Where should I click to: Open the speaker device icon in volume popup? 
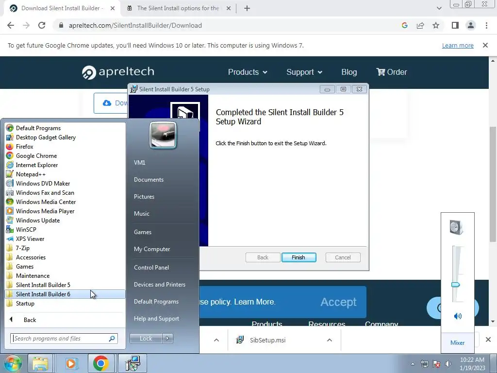click(456, 227)
